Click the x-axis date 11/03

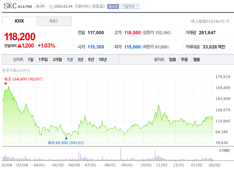click(x=162, y=165)
